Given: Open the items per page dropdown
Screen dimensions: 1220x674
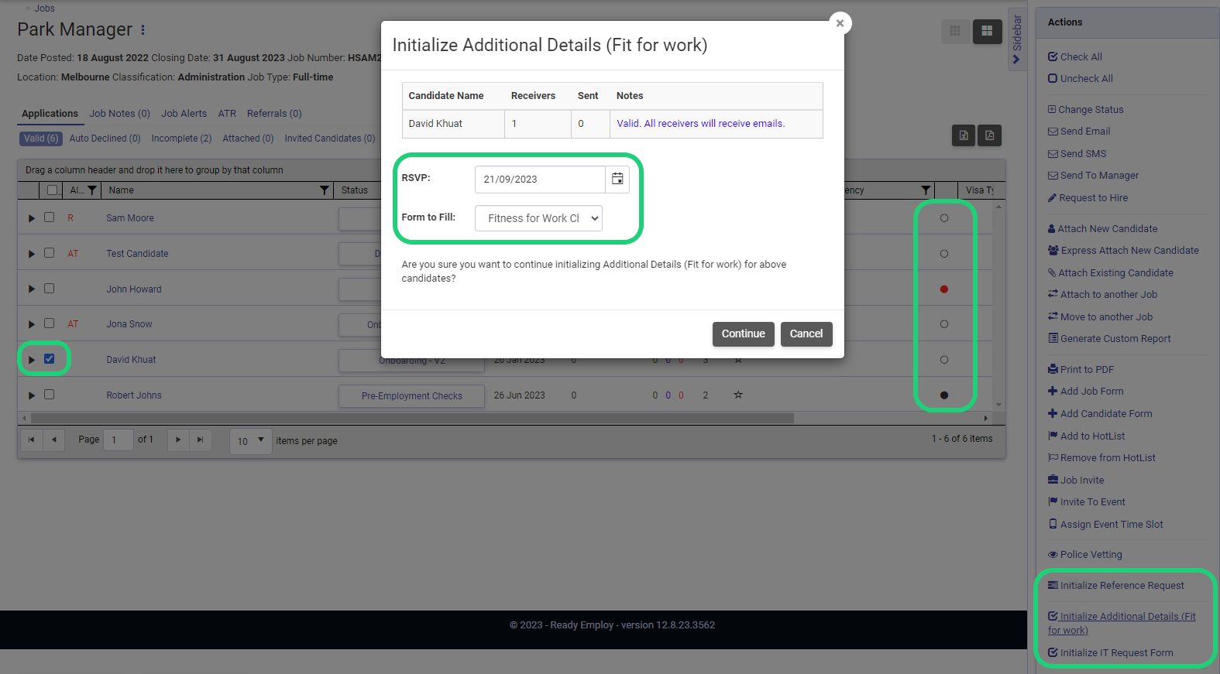Looking at the screenshot, I should tap(251, 441).
